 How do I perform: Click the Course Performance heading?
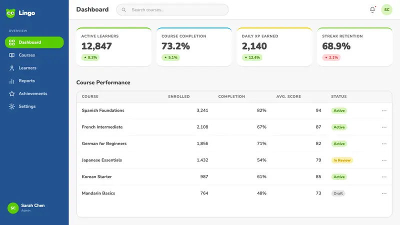click(103, 82)
